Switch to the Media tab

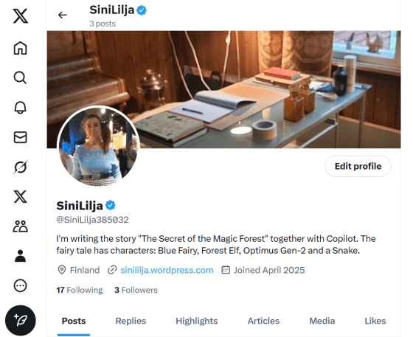click(x=322, y=321)
